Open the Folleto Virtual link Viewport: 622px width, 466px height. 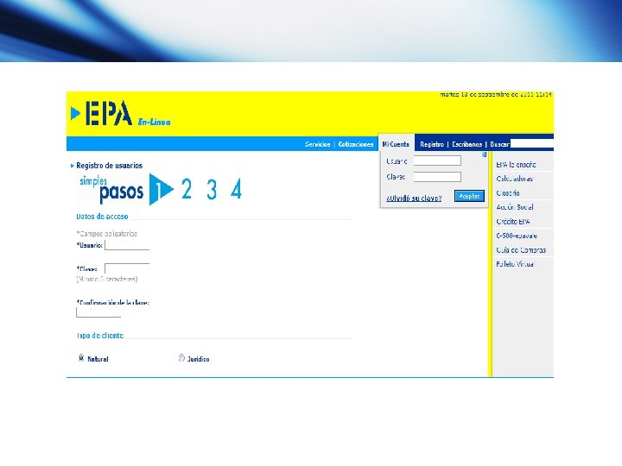pos(515,264)
